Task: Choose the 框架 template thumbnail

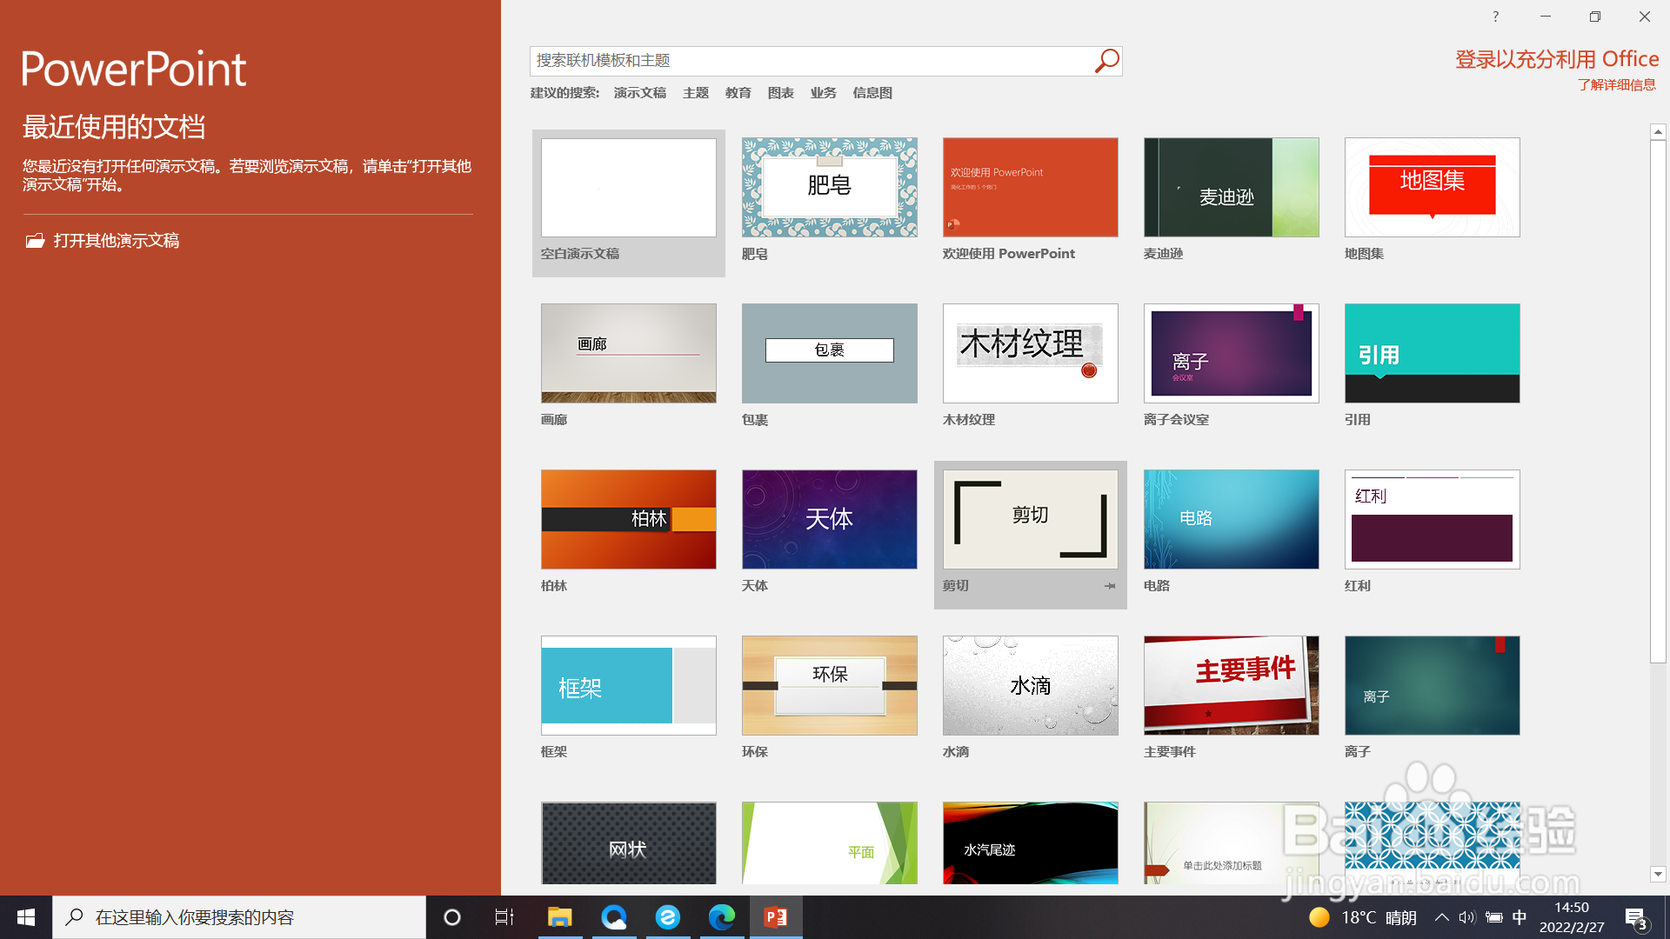Action: click(x=629, y=686)
